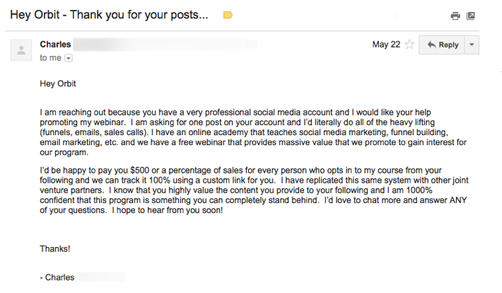Viewport: 502px width, 293px height.
Task: Click the sender's default avatar picture
Action: pos(21,50)
